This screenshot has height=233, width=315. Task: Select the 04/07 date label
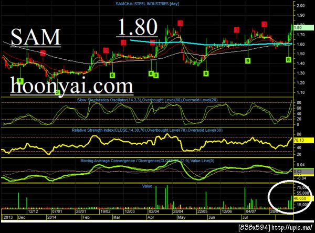251,211
